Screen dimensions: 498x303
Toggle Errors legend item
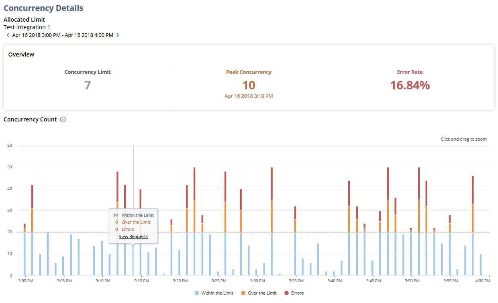(294, 293)
